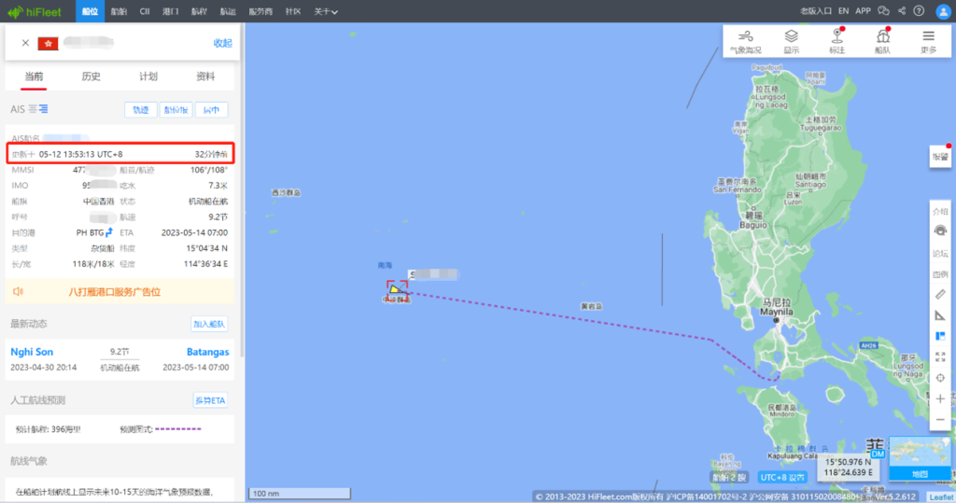
Task: Click the fullscreen expand icon
Action: pyautogui.click(x=940, y=356)
